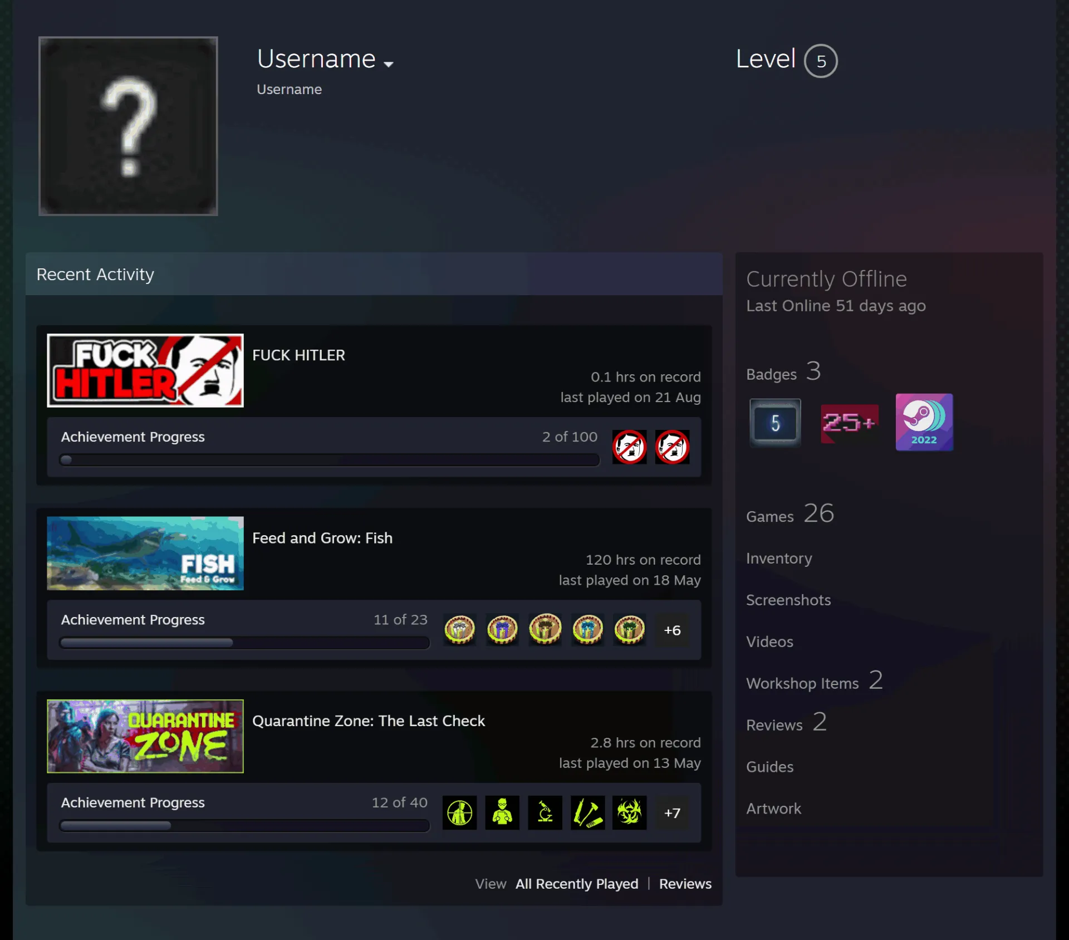This screenshot has width=1069, height=940.
Task: Click fifth Feed and Grow achievement icon
Action: click(629, 630)
